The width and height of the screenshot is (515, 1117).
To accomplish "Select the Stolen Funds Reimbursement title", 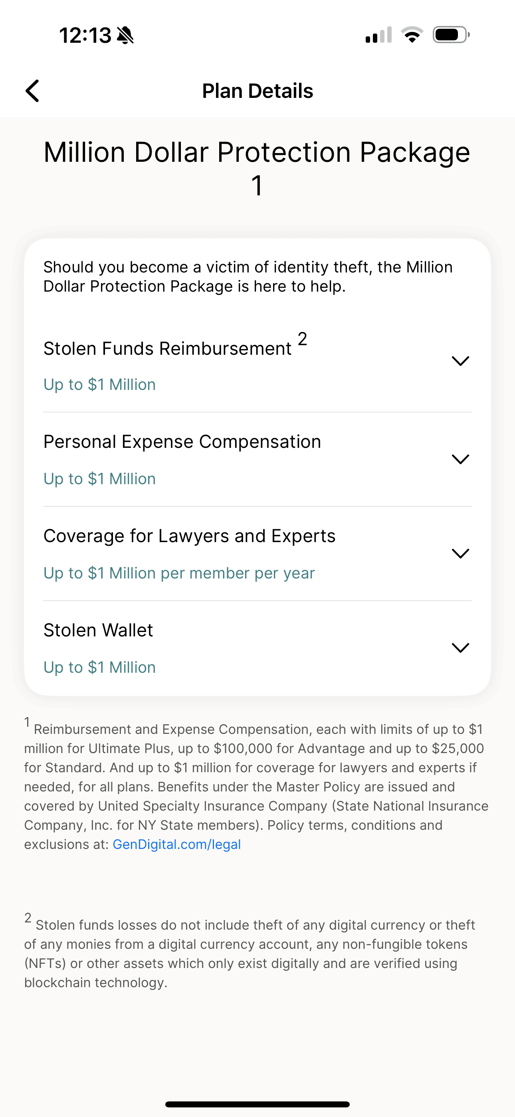I will point(167,349).
